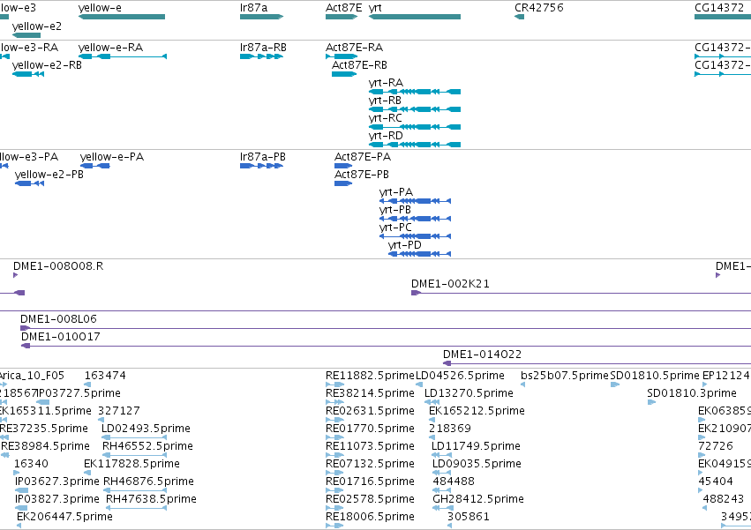Select the LD13270.5prime EST

(469, 393)
